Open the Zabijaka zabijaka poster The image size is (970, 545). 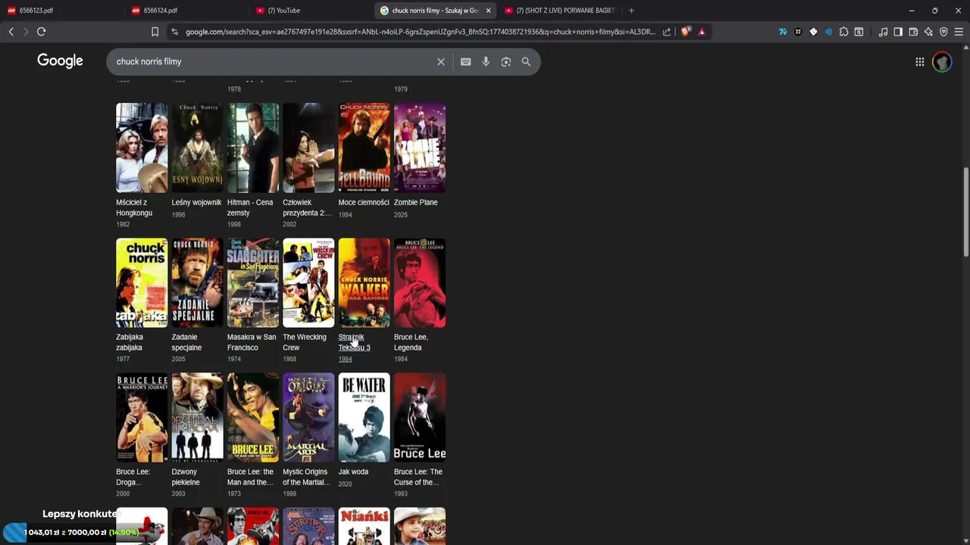(x=142, y=283)
